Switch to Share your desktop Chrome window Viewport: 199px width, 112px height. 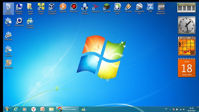tap(67, 109)
